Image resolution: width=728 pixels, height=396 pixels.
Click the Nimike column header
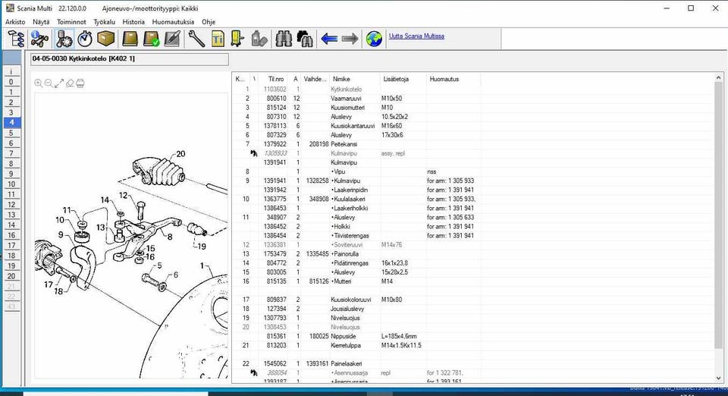tap(355, 79)
